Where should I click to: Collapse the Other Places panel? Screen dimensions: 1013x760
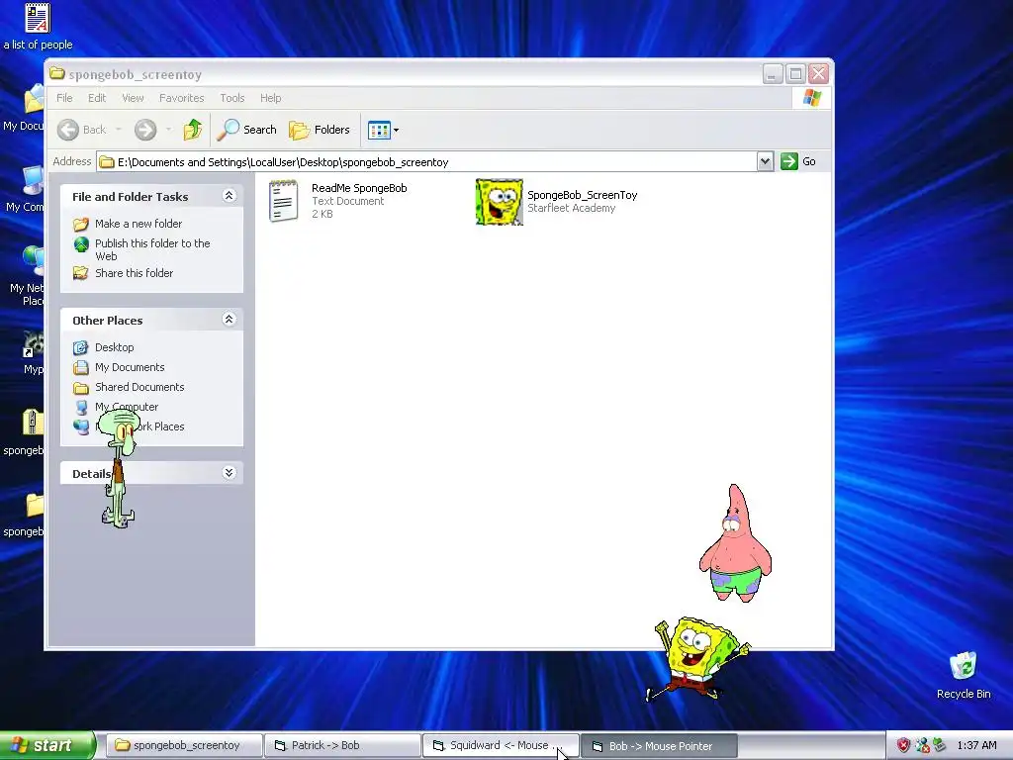pos(229,320)
